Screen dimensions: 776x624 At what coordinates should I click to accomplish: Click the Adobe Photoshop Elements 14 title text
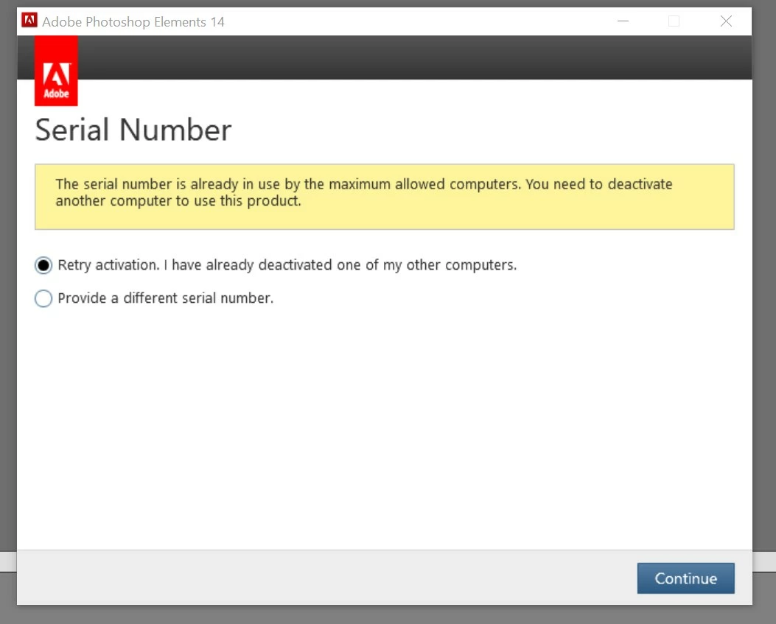pyautogui.click(x=133, y=22)
